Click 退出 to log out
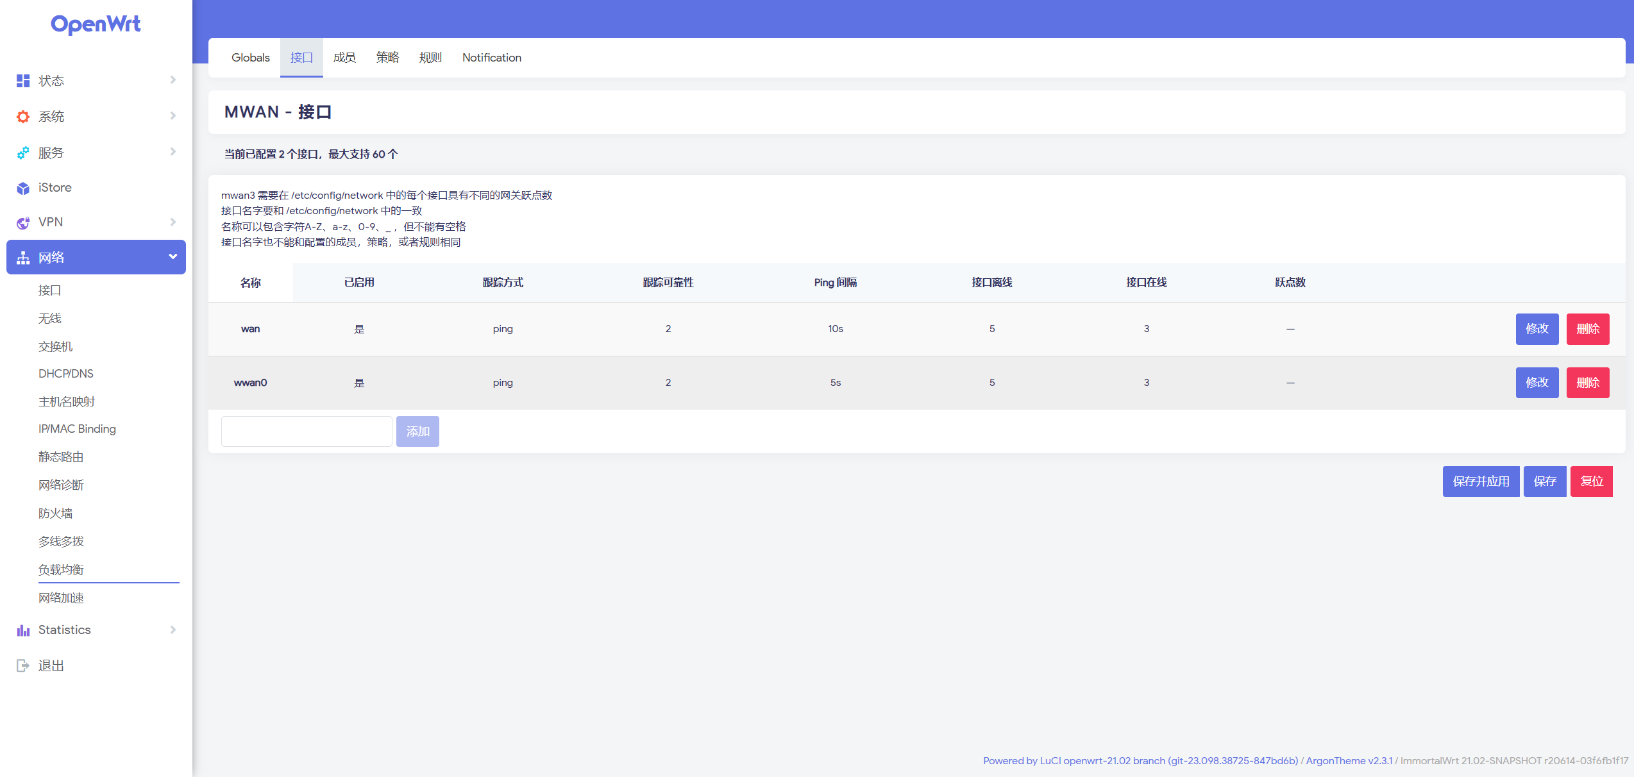Viewport: 1634px width, 777px height. [51, 665]
